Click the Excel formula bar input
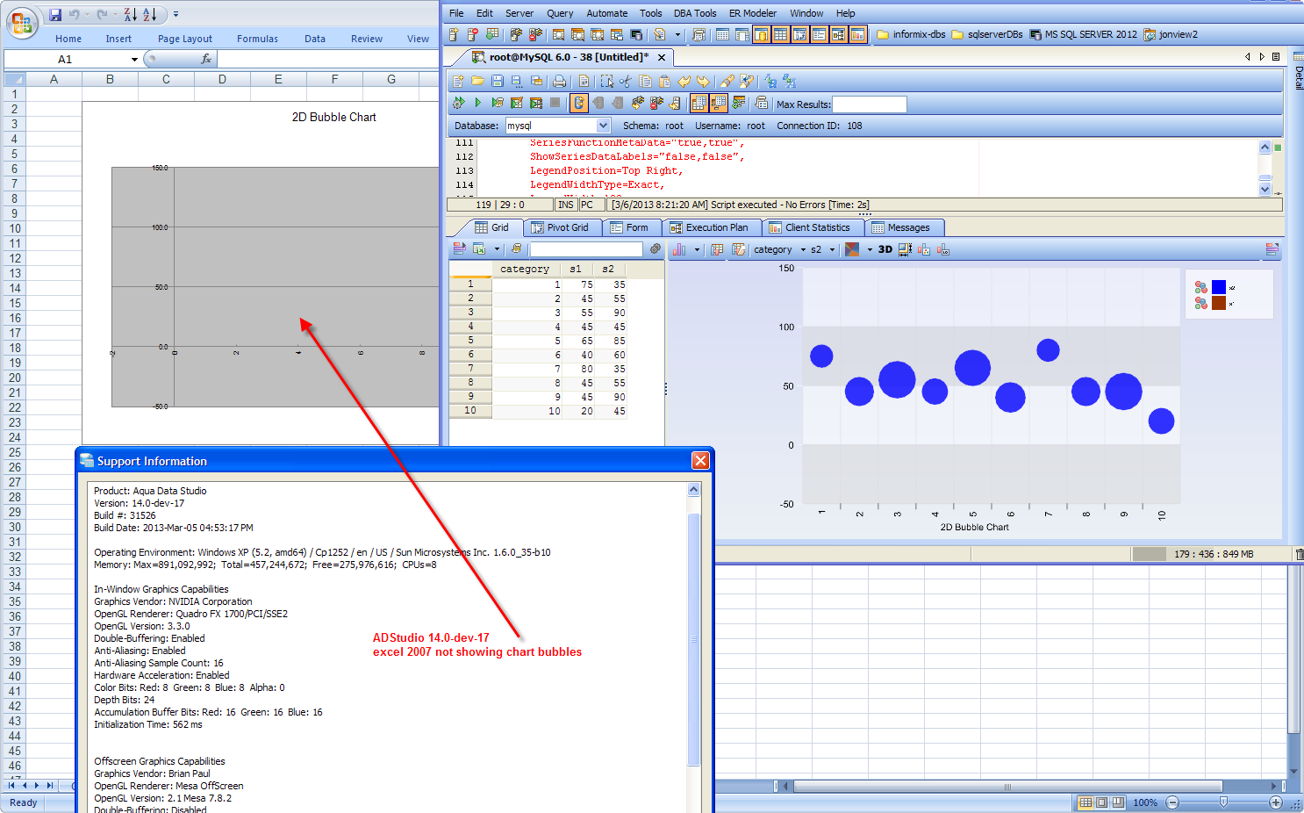 click(328, 59)
